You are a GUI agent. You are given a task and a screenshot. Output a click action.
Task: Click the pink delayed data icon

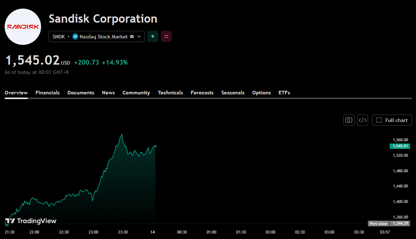[166, 37]
